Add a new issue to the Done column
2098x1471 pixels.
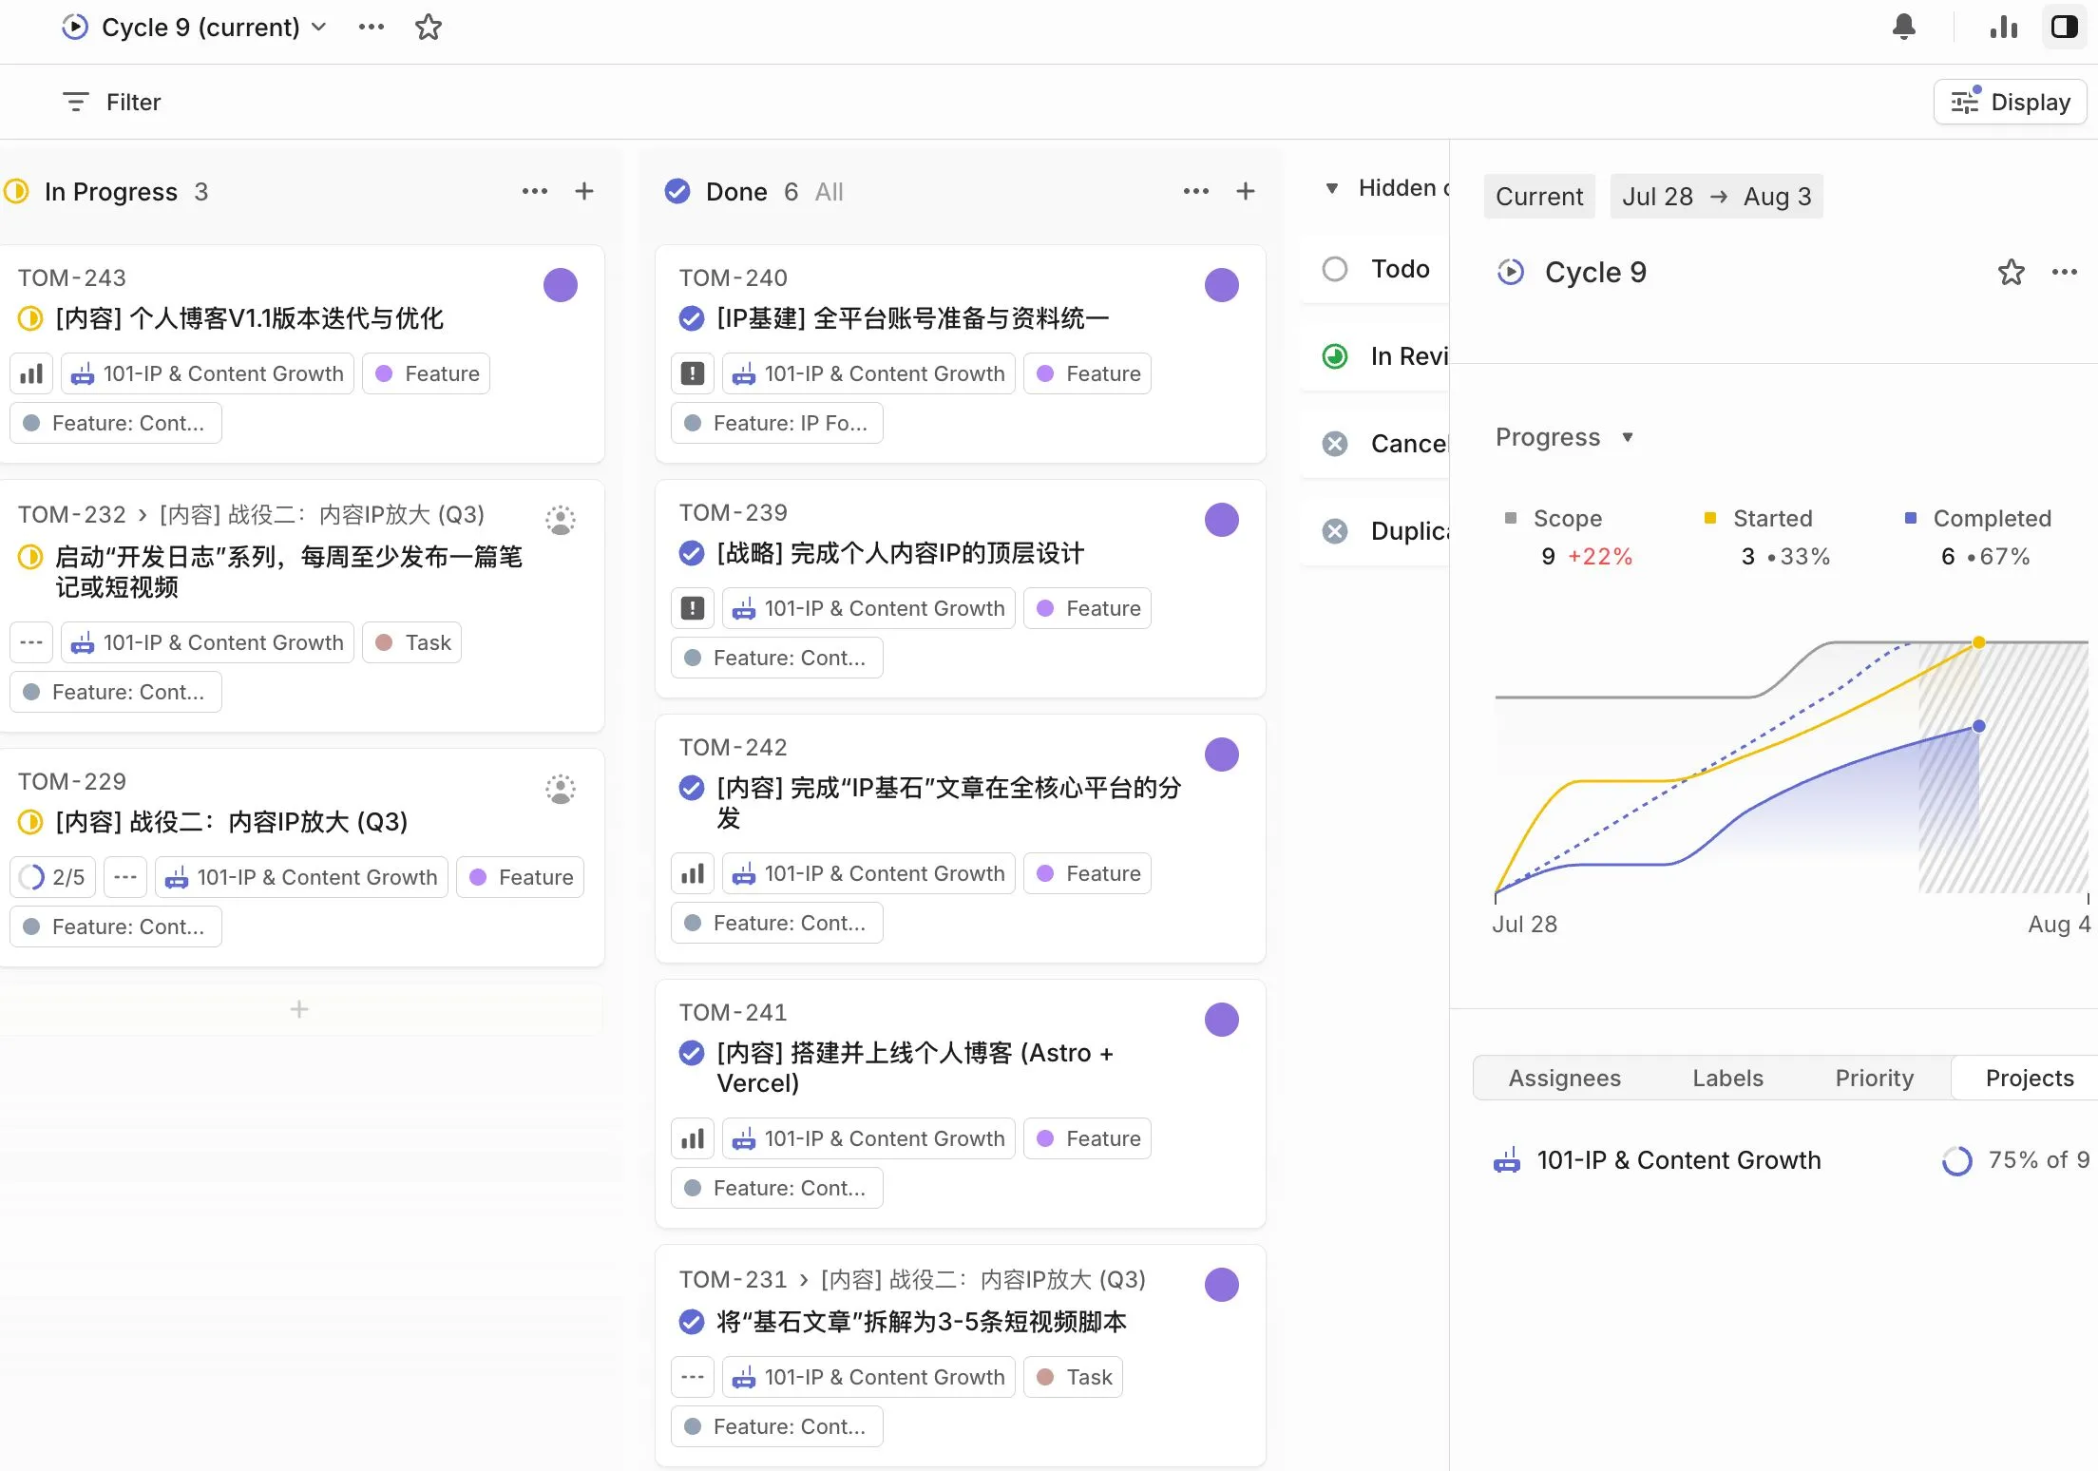click(1245, 191)
